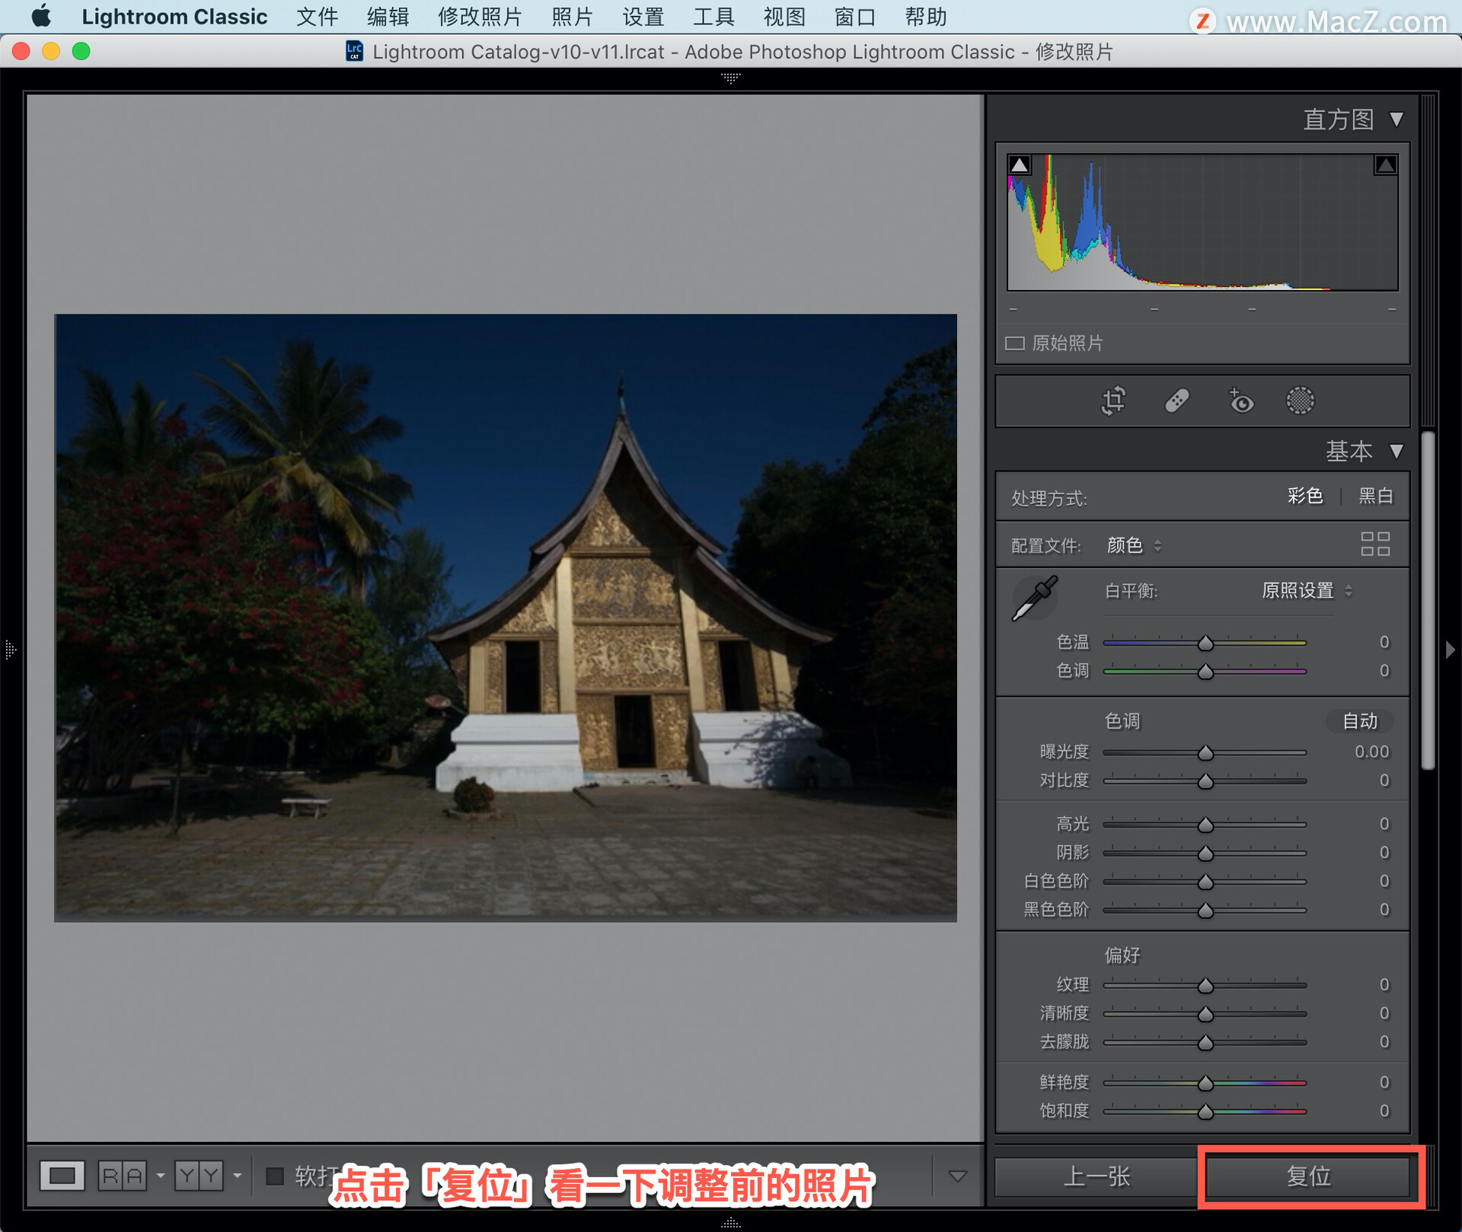
Task: Select the Spot Removal healing tool
Action: pos(1176,401)
